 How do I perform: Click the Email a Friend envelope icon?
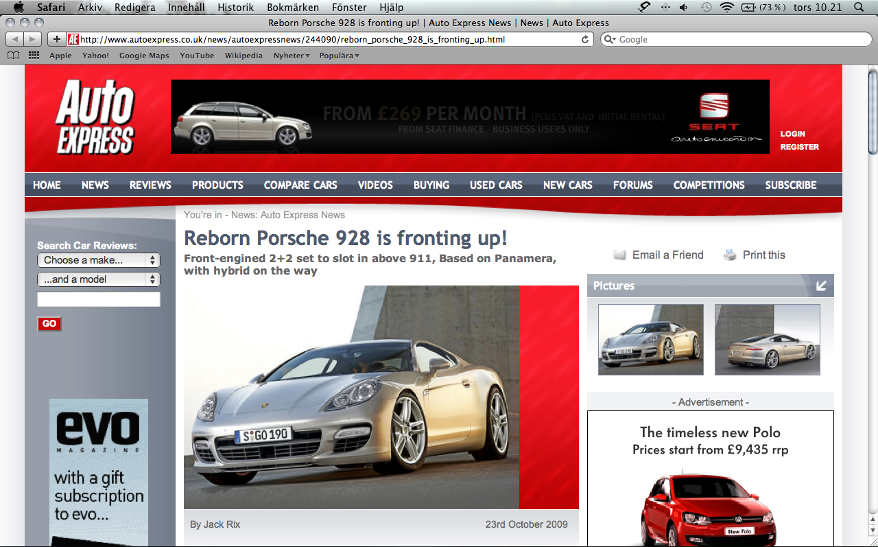[620, 255]
